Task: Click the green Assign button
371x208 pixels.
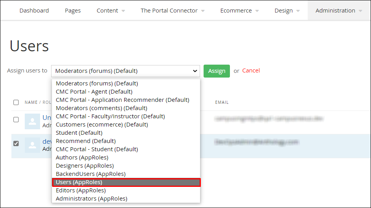Action: (217, 71)
